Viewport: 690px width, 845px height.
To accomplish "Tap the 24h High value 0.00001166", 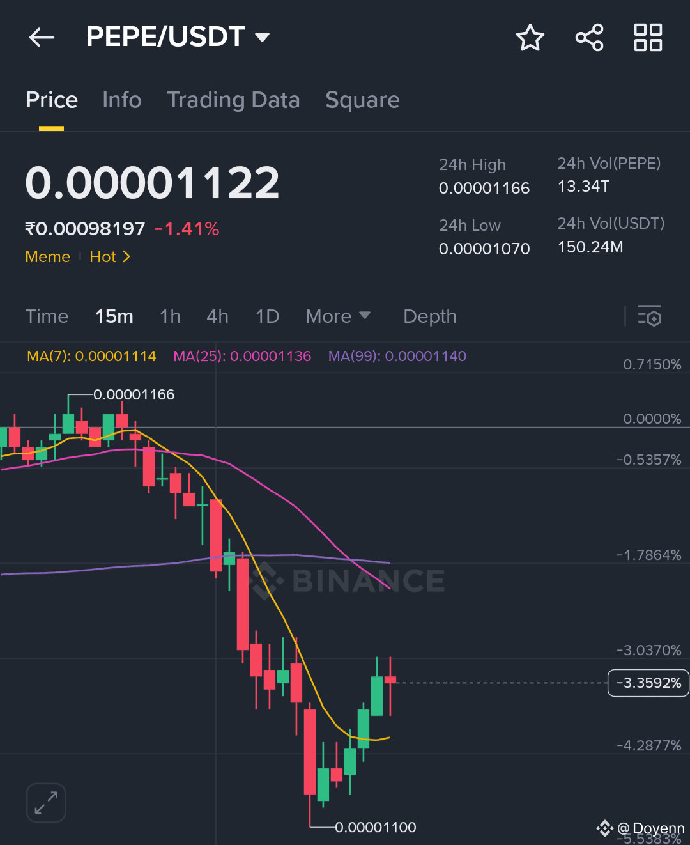I will pyautogui.click(x=484, y=188).
